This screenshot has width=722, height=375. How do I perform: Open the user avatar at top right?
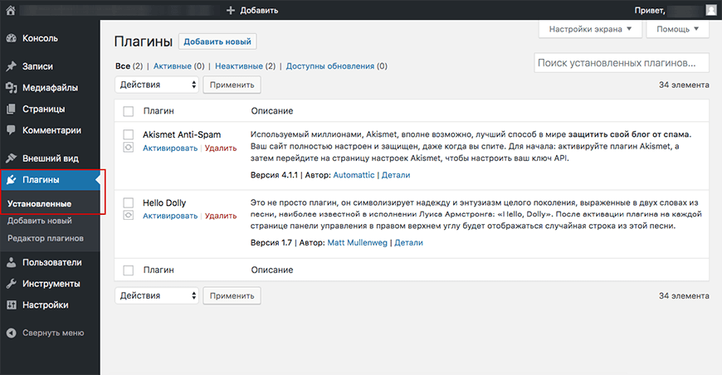[710, 10]
